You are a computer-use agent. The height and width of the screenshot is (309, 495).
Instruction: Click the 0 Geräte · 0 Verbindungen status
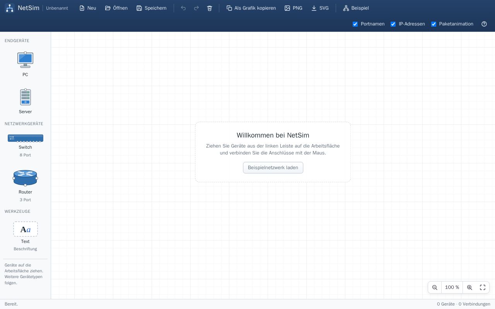(x=464, y=304)
